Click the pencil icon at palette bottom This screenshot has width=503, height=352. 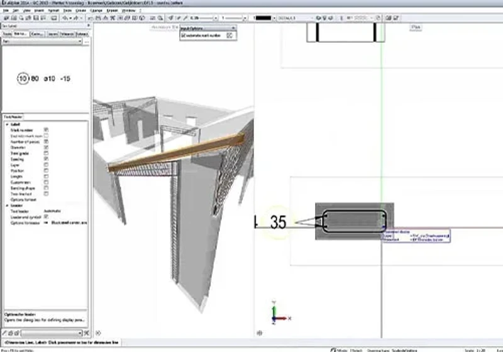click(x=5, y=333)
